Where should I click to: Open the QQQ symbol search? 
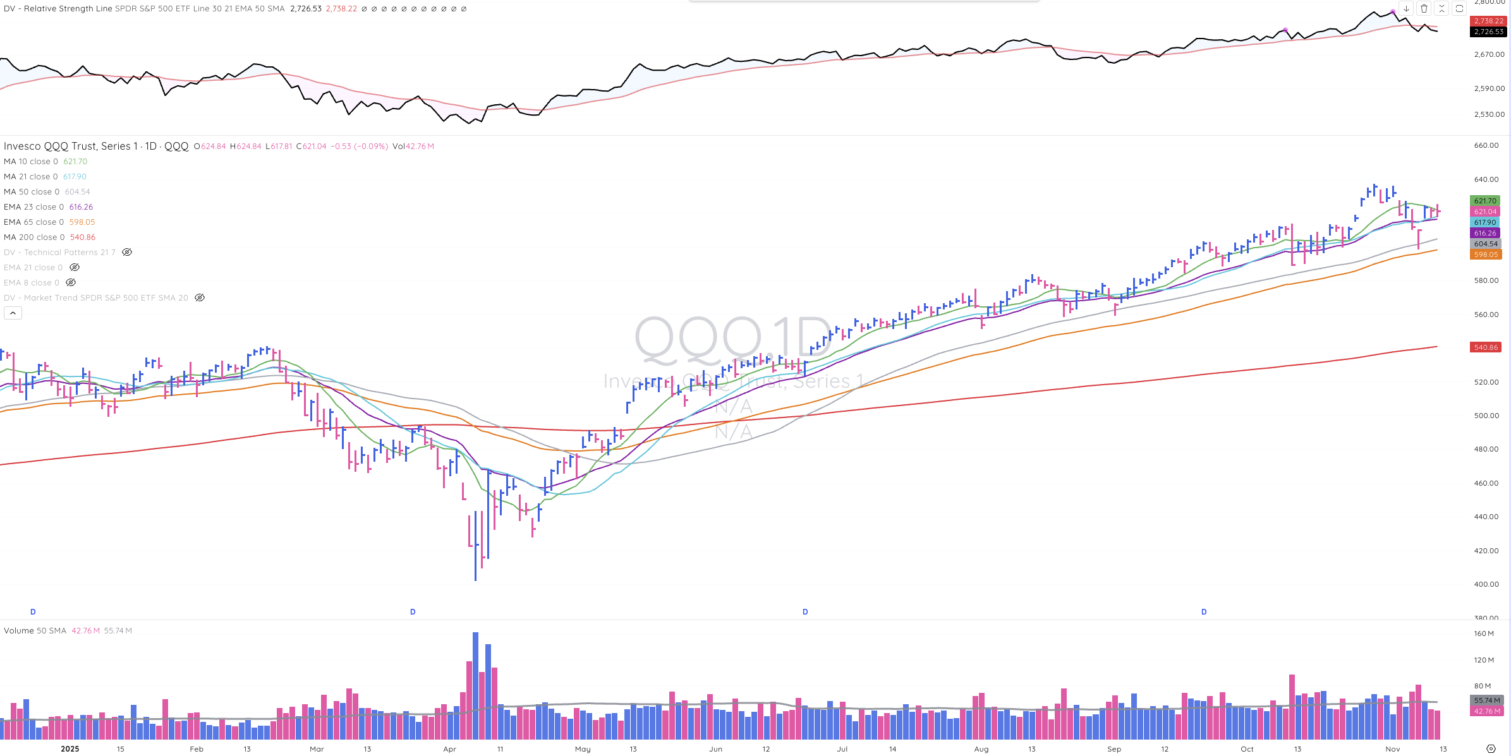pos(70,146)
